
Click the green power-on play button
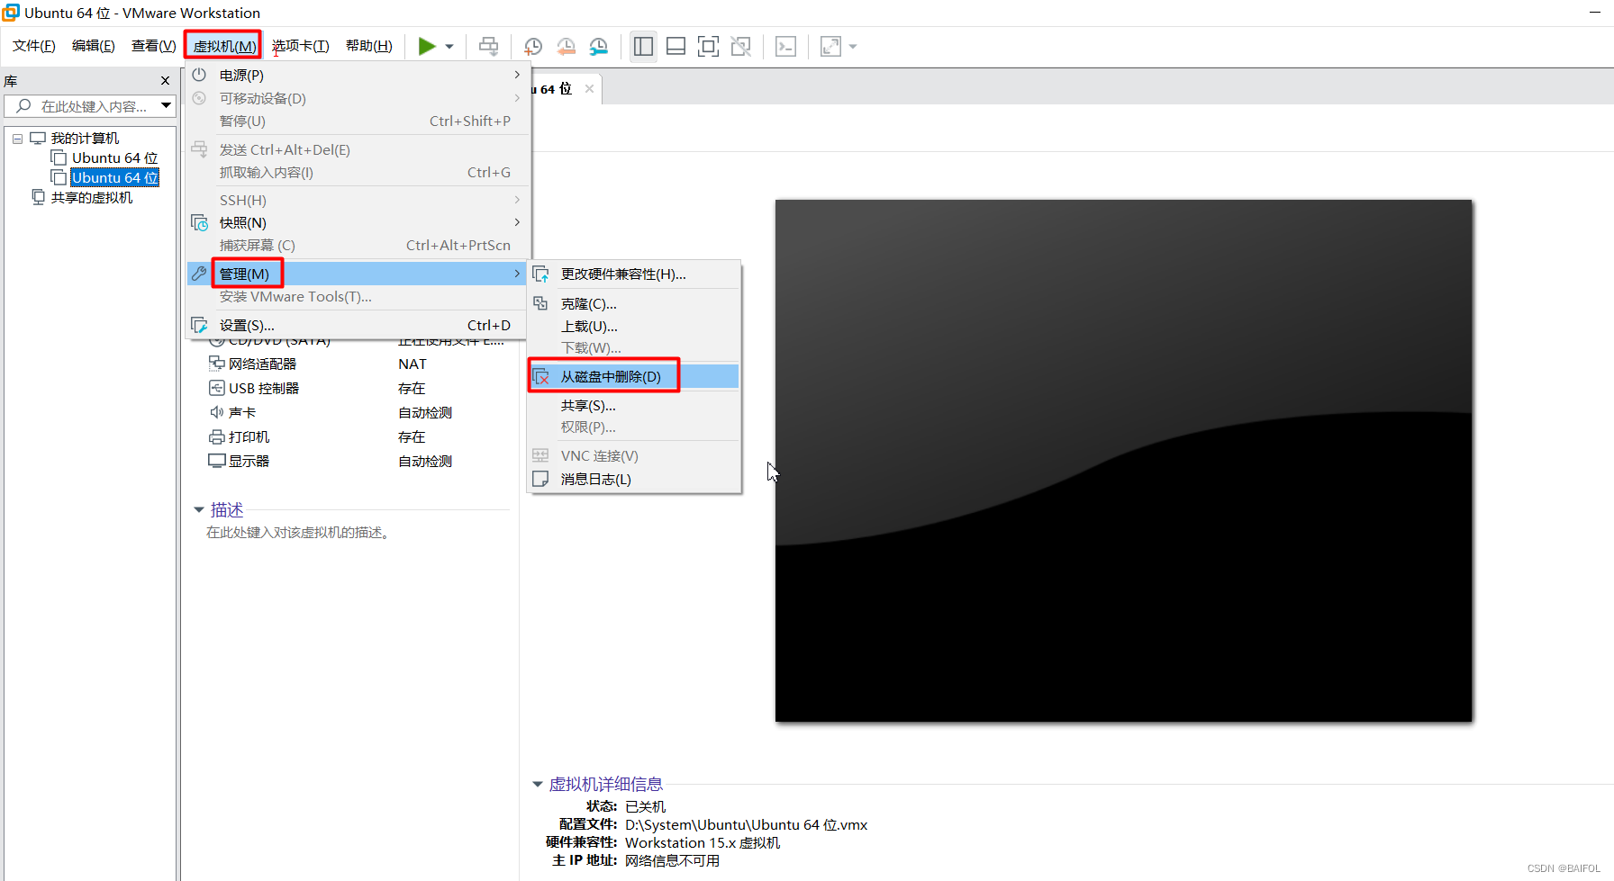[427, 46]
